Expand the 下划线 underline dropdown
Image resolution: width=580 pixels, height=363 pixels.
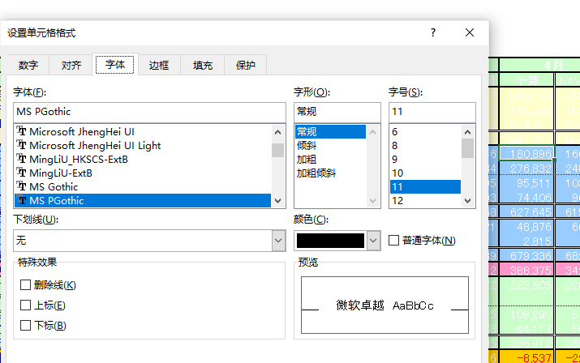278,241
